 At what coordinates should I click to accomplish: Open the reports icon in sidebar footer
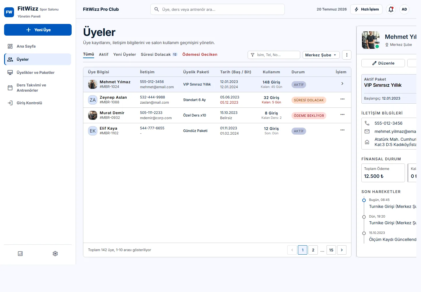click(20, 253)
